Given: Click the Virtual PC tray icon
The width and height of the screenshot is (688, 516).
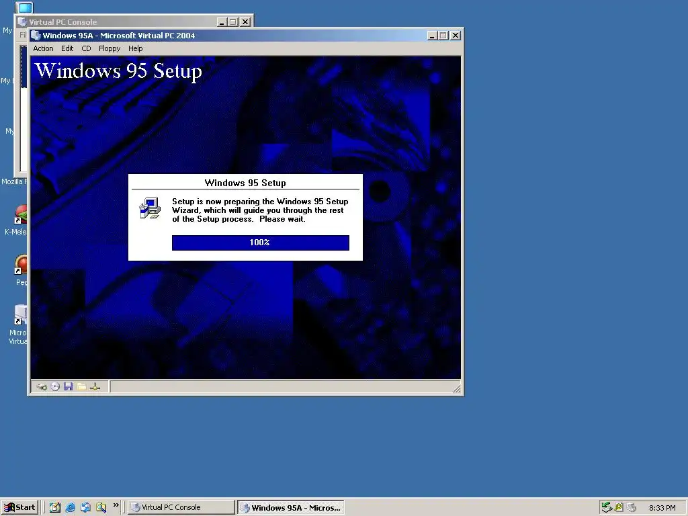Looking at the screenshot, I should coord(632,507).
